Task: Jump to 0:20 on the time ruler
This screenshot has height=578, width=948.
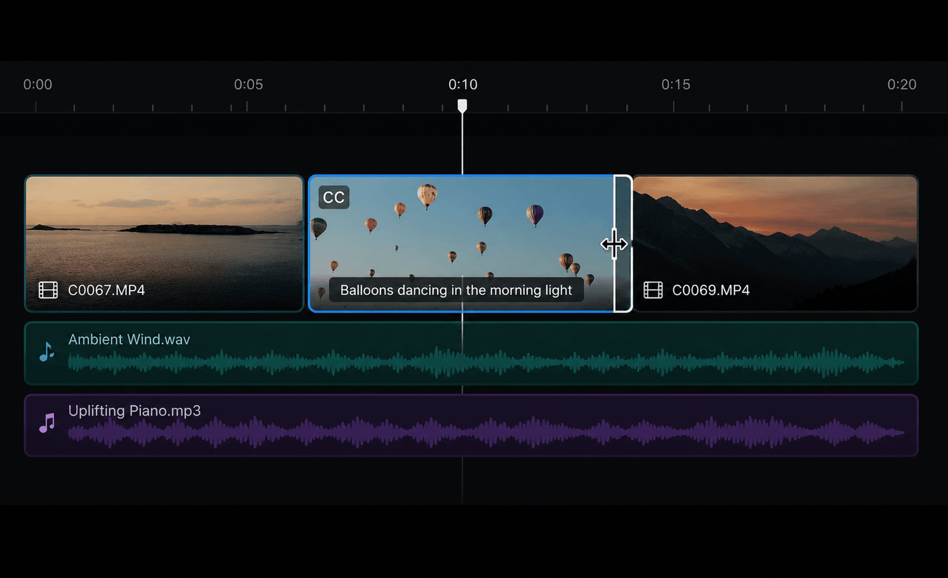Action: click(902, 85)
